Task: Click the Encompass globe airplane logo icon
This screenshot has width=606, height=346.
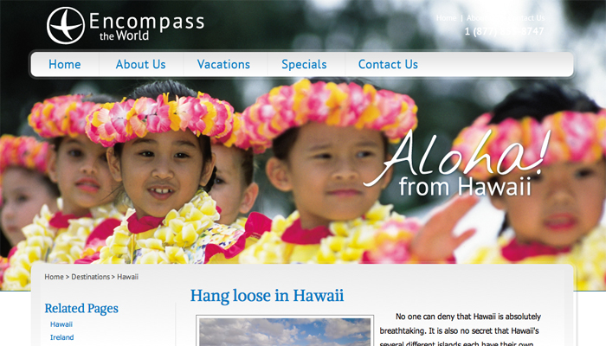Action: pyautogui.click(x=66, y=25)
